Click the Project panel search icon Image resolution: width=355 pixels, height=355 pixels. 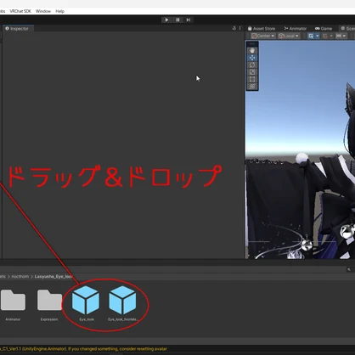pyautogui.click(x=349, y=270)
